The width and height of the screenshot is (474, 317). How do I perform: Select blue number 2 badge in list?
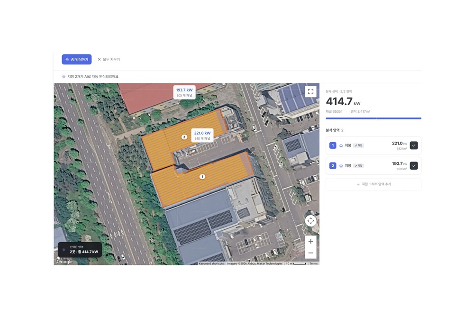(x=333, y=165)
